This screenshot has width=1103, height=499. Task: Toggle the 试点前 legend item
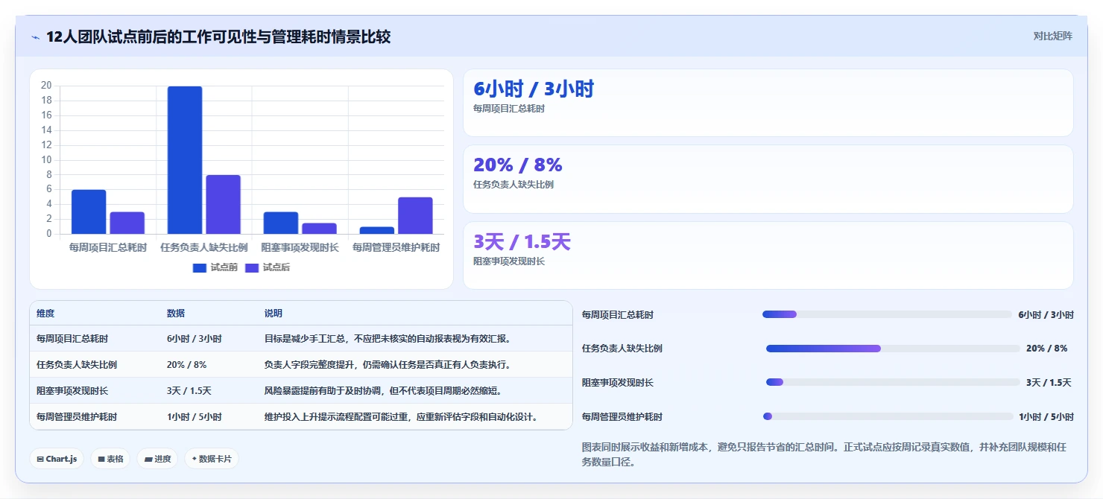215,267
